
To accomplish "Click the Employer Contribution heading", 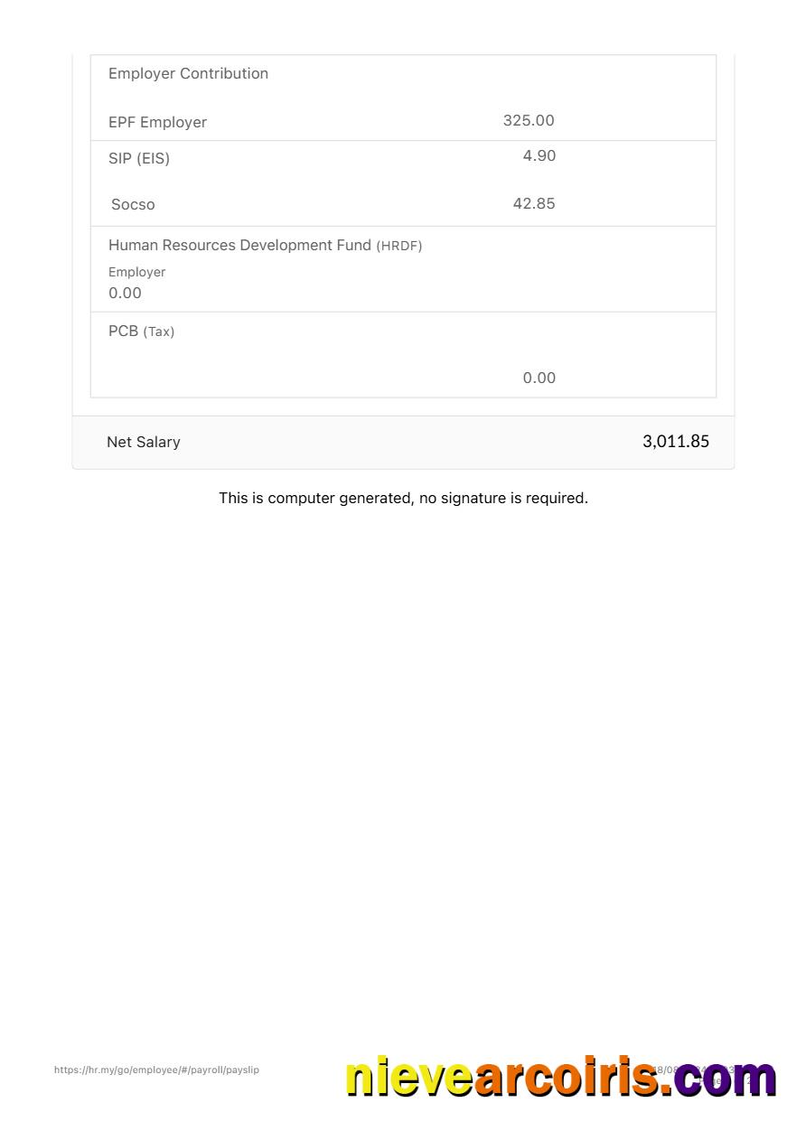I will [x=188, y=74].
